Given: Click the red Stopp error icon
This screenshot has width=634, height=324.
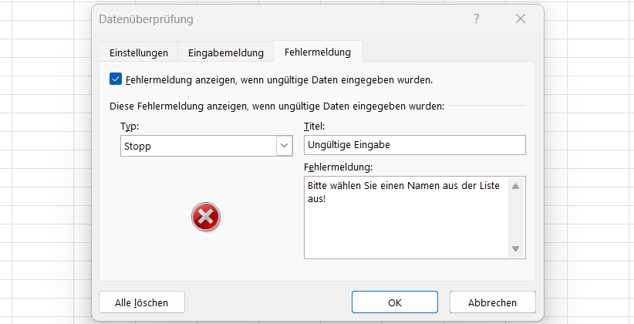Looking at the screenshot, I should pyautogui.click(x=206, y=217).
